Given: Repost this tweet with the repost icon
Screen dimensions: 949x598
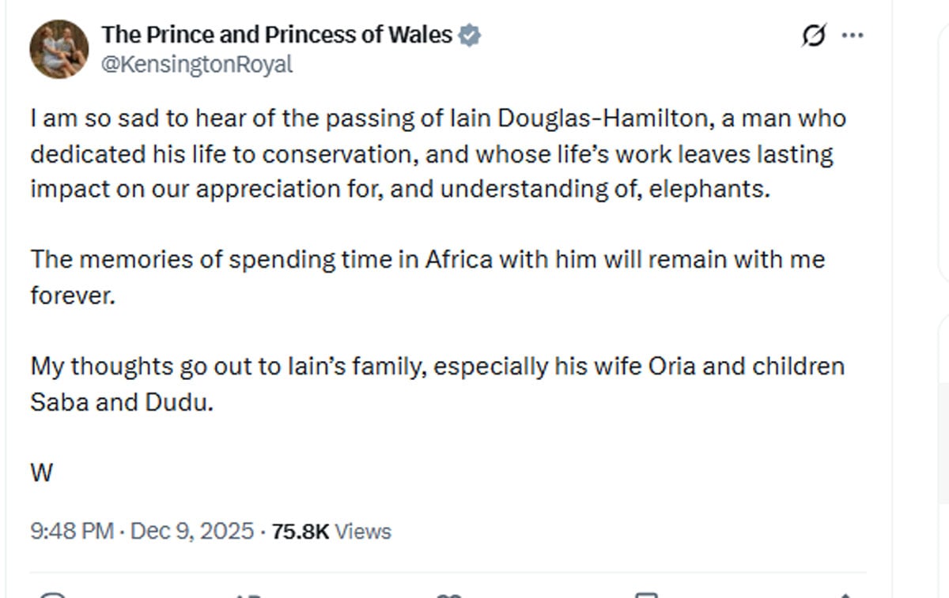Looking at the screenshot, I should coord(248,594).
